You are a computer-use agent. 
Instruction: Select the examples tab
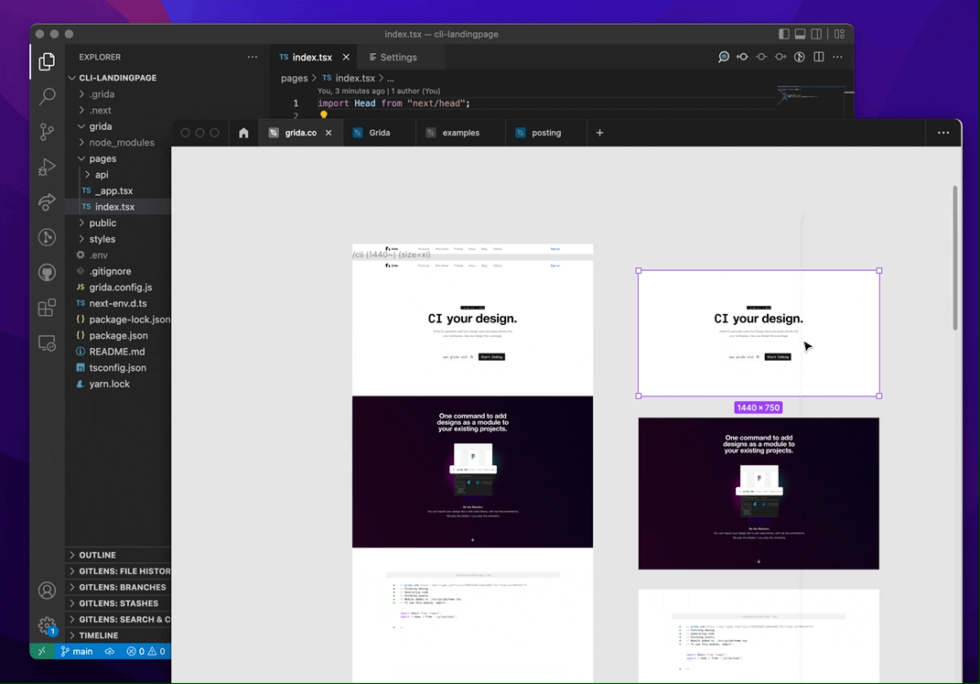tap(460, 133)
